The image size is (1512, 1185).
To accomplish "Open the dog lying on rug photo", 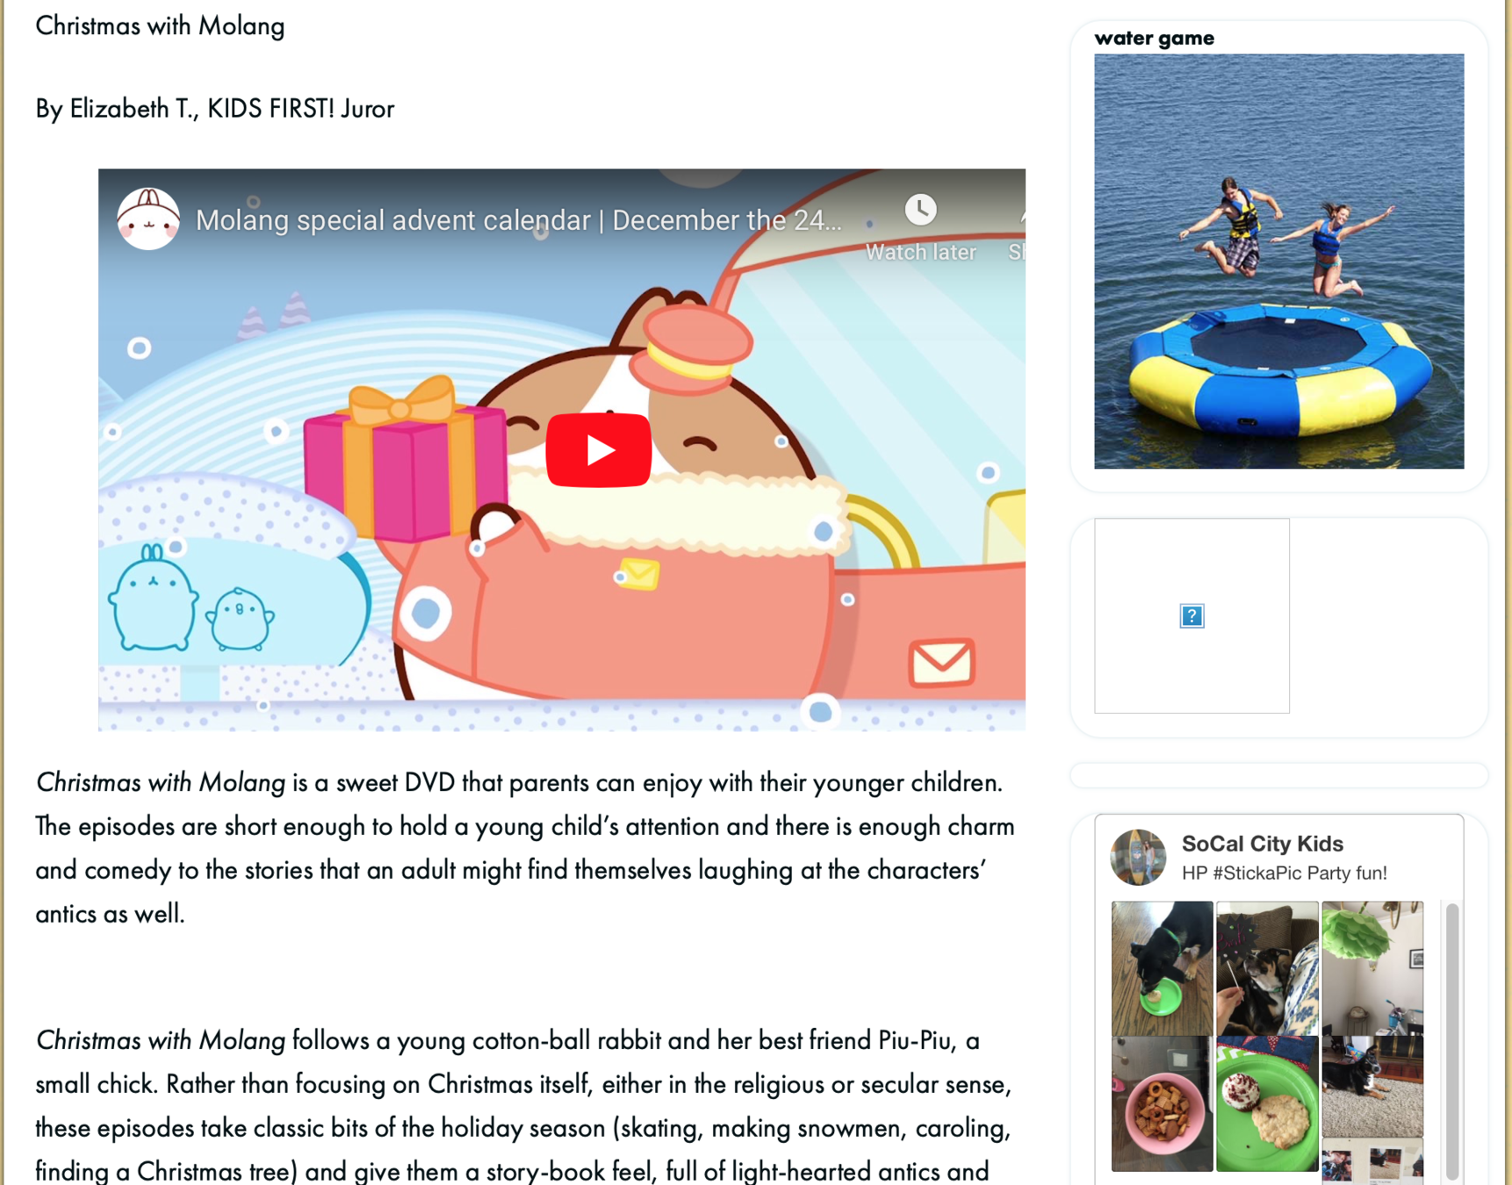I will [x=1372, y=1087].
